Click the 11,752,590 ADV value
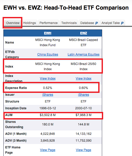Screen dimensions: 132x156 coord(84,141)
